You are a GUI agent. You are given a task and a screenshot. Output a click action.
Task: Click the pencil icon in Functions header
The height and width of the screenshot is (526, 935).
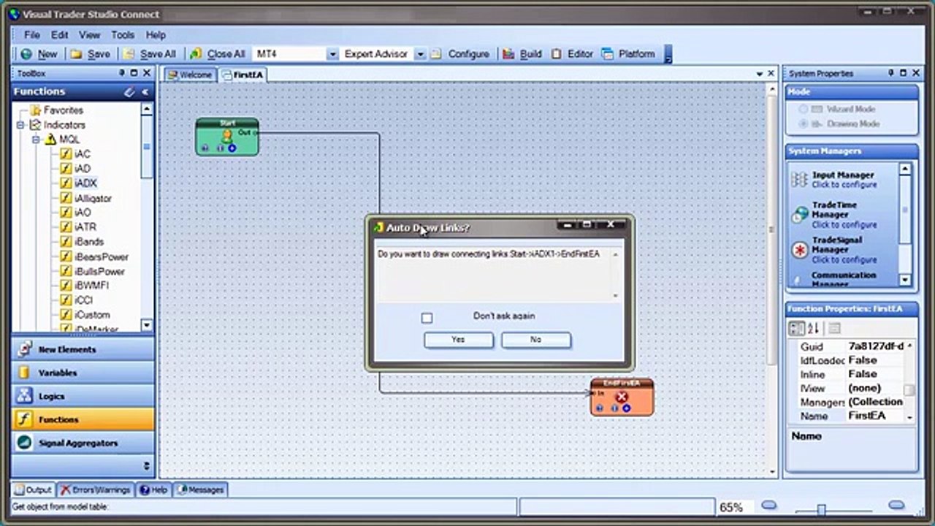pos(129,92)
